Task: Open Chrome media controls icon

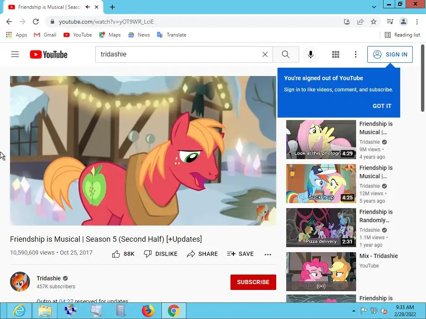Action: [x=390, y=22]
